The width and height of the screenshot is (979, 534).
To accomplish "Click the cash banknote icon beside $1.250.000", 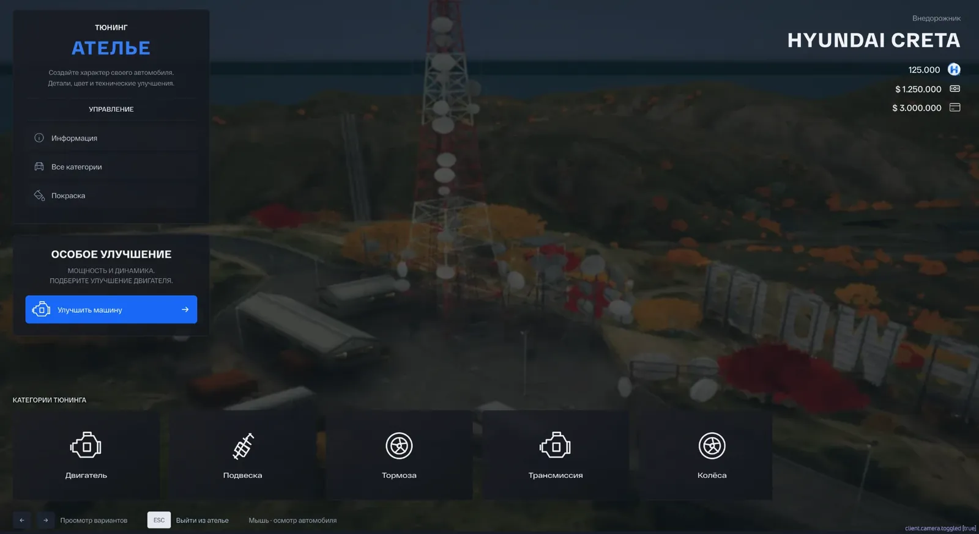I will coord(955,89).
